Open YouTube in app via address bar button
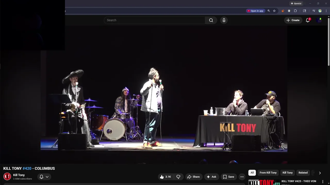330x185 pixels. [x=255, y=11]
